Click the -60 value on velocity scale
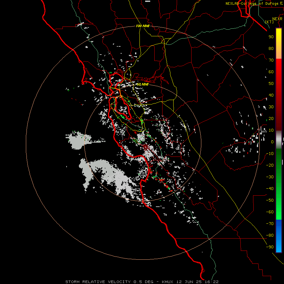 pyautogui.click(x=270, y=212)
